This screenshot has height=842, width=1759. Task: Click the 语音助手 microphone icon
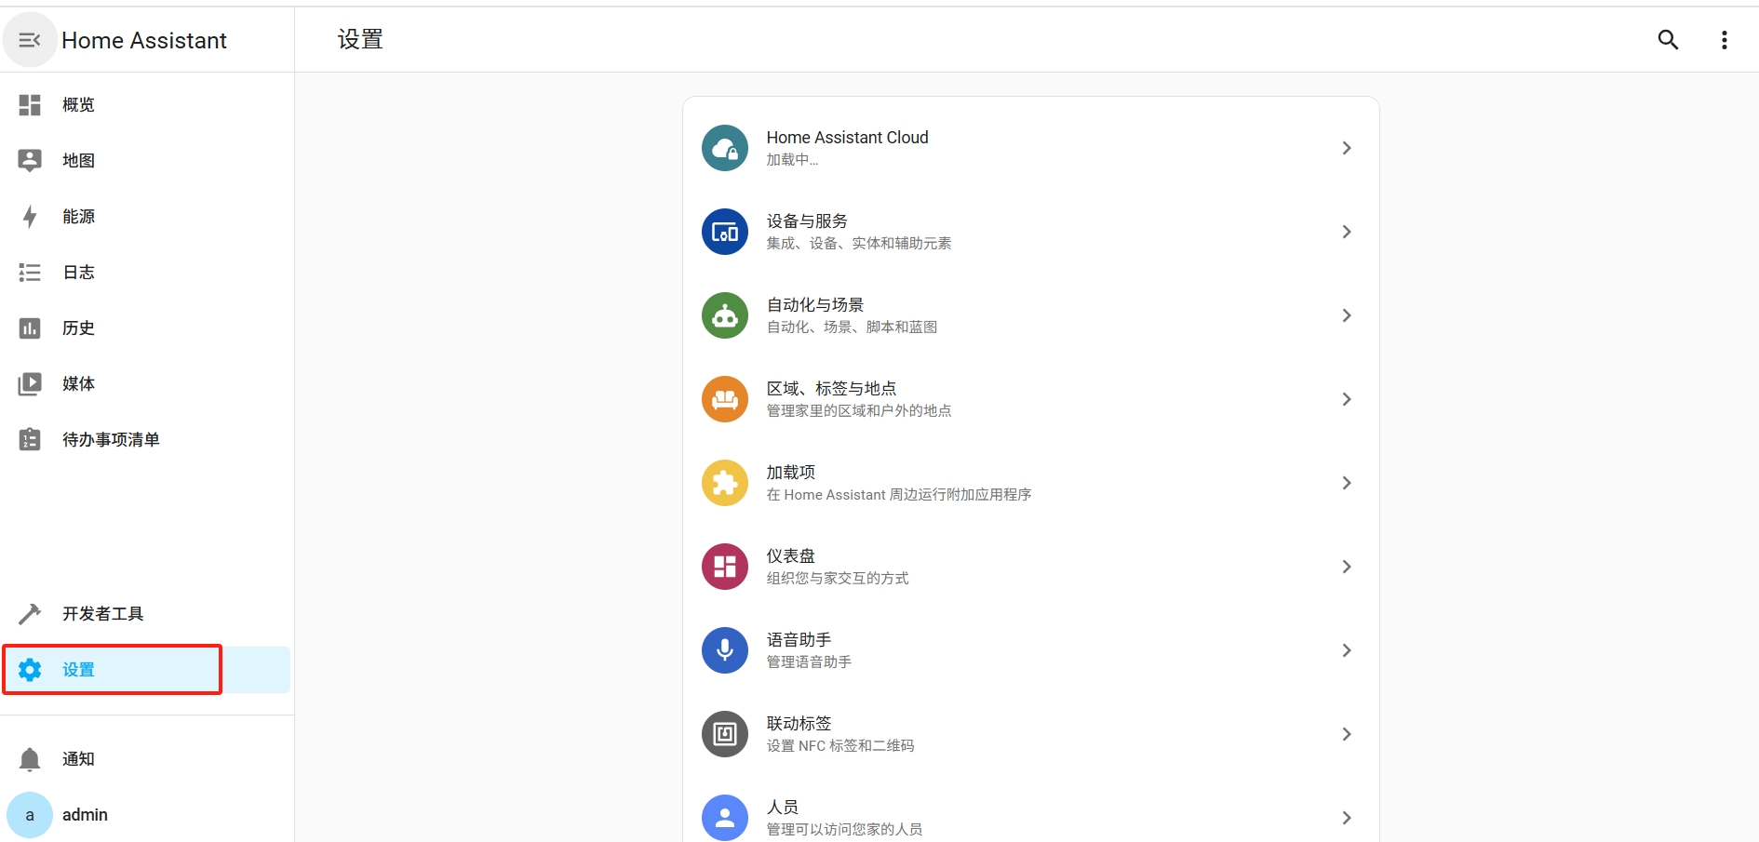(x=725, y=650)
